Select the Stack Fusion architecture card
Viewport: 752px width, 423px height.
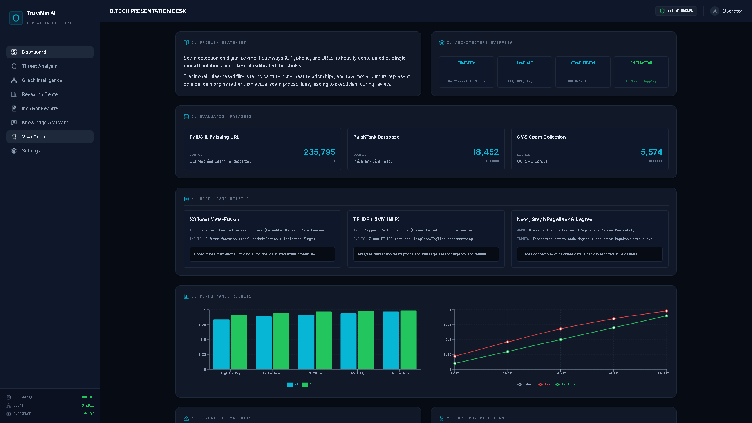coord(583,72)
